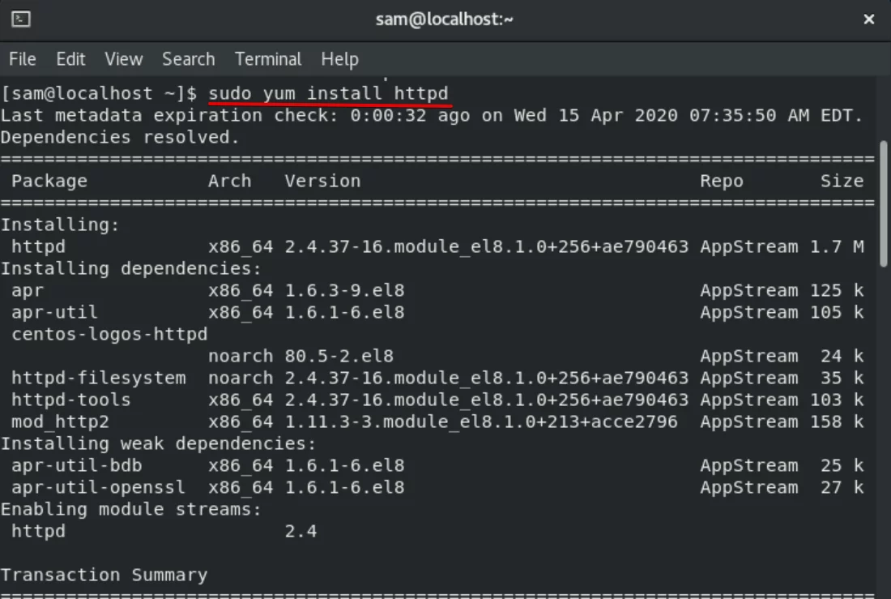
Task: Click the 35 k size of httpd-filesystem
Action: pos(842,379)
